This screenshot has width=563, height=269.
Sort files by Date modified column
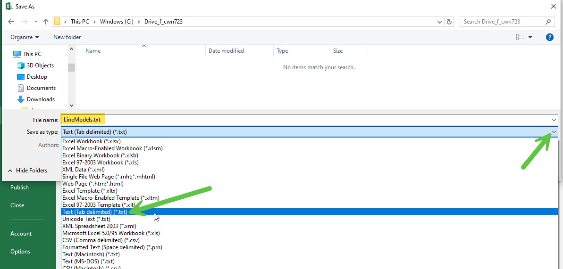(226, 51)
